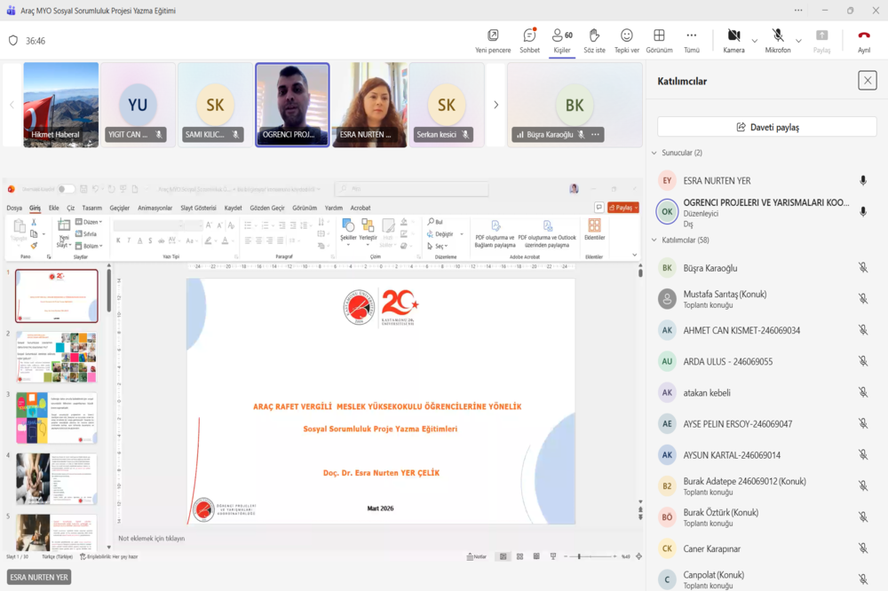The width and height of the screenshot is (888, 591).
Task: Collapse the Katılımcılar (58) section
Action: coord(679,240)
